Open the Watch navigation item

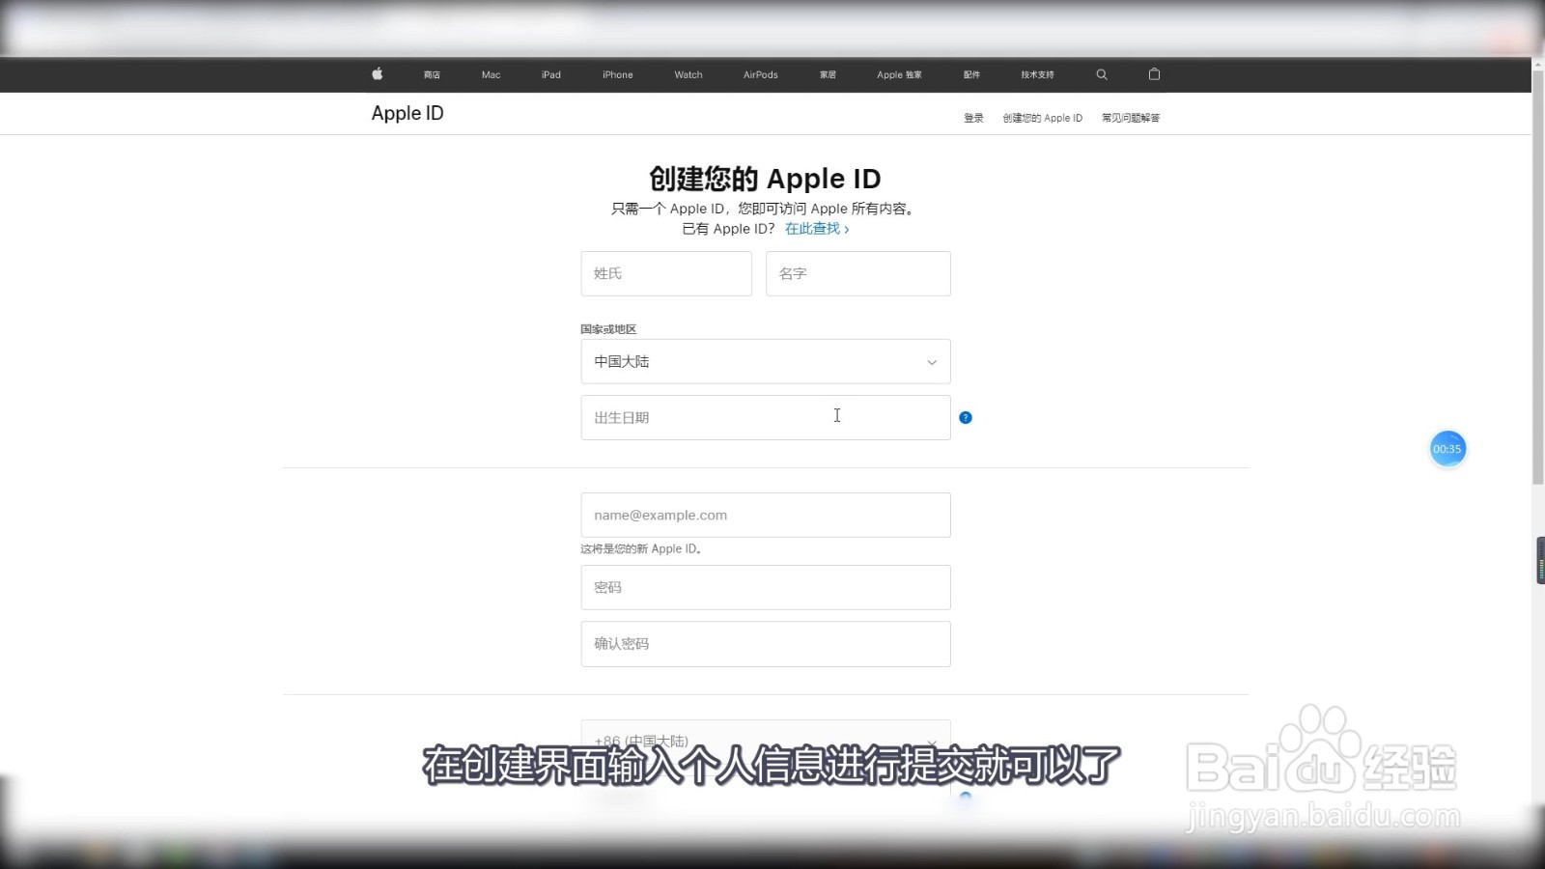[688, 75]
